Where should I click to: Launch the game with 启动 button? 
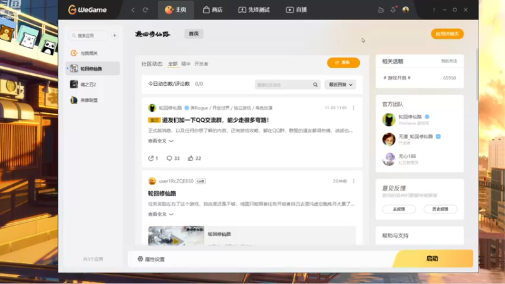tap(432, 259)
